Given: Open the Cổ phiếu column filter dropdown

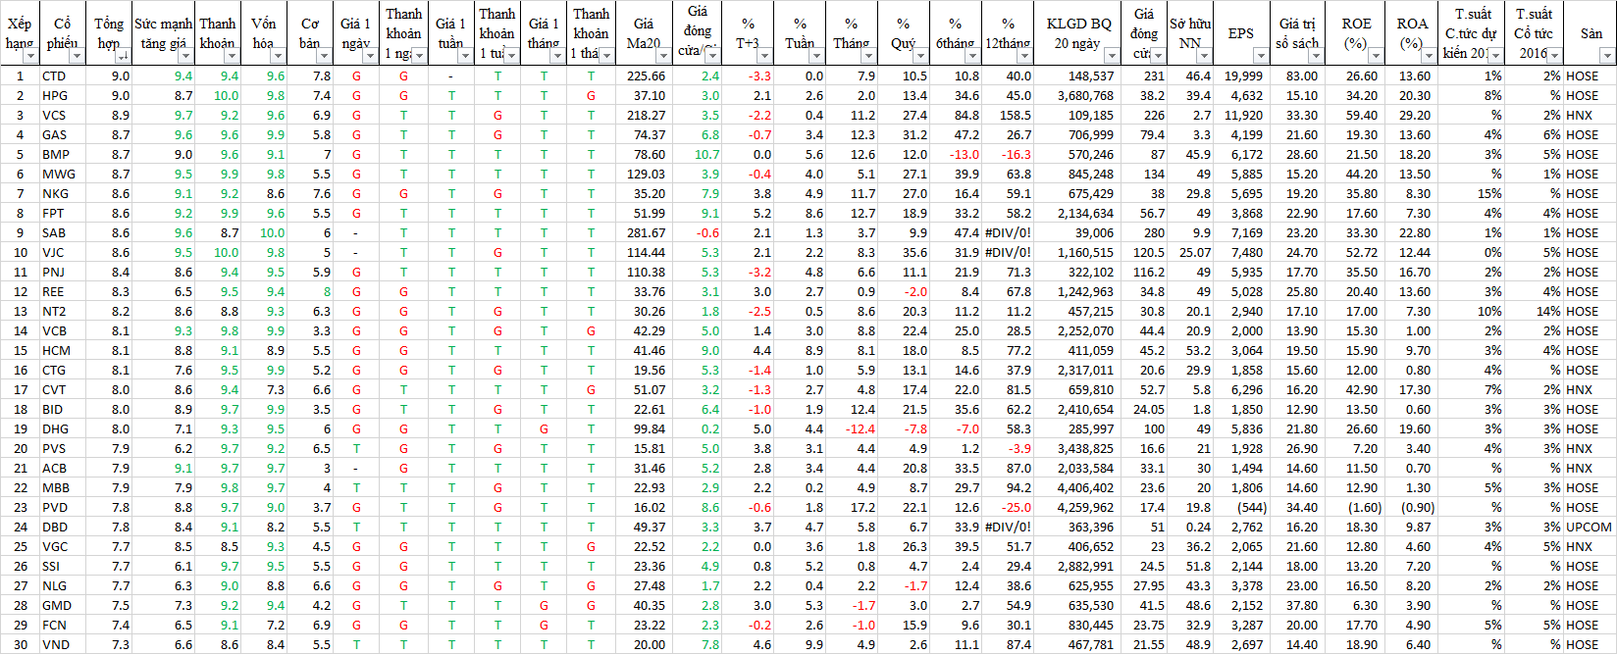Looking at the screenshot, I should pyautogui.click(x=78, y=56).
